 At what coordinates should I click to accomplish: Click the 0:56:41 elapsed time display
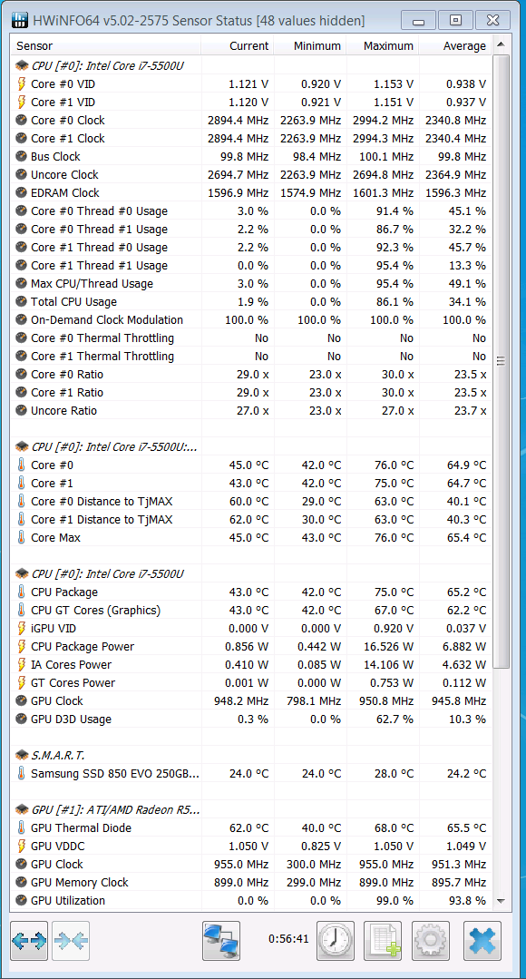[x=288, y=938]
